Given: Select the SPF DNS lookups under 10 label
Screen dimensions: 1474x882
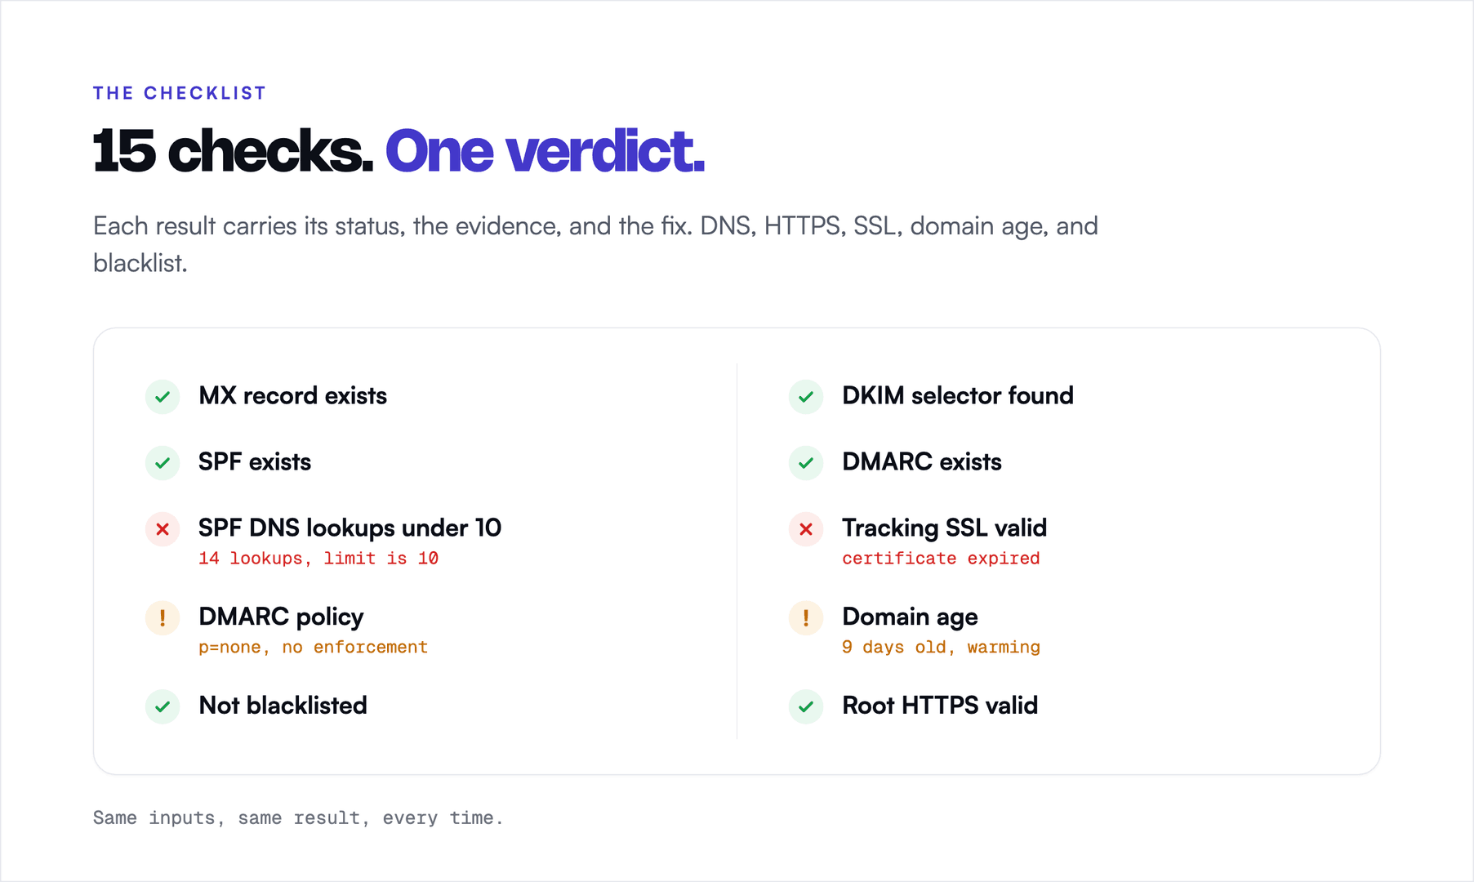Looking at the screenshot, I should tap(350, 528).
